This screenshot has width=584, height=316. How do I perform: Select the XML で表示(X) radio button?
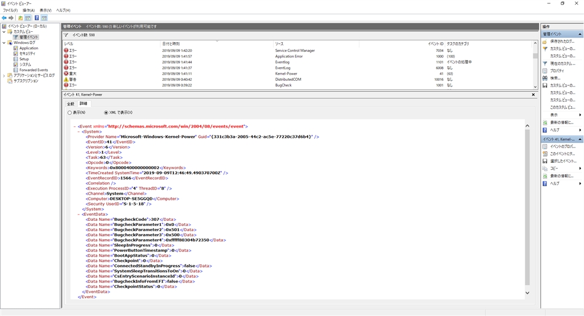point(106,113)
